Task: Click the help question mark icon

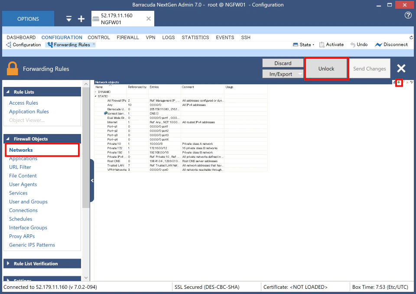Action: (x=408, y=15)
